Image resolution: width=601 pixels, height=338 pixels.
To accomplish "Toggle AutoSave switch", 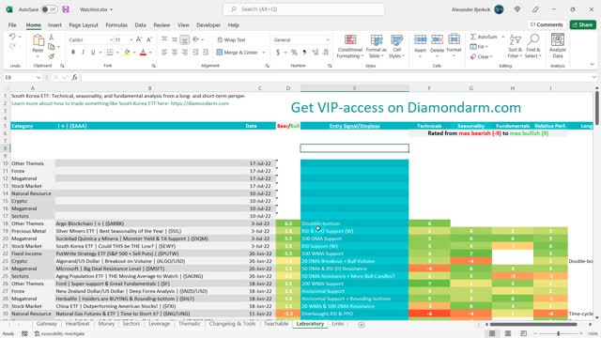I will pyautogui.click(x=50, y=9).
